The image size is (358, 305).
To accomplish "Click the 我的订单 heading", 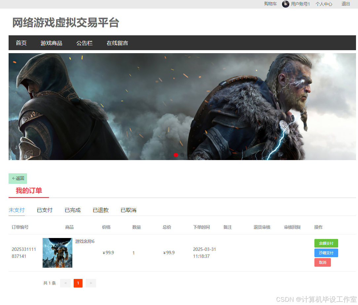I will pyautogui.click(x=29, y=190).
